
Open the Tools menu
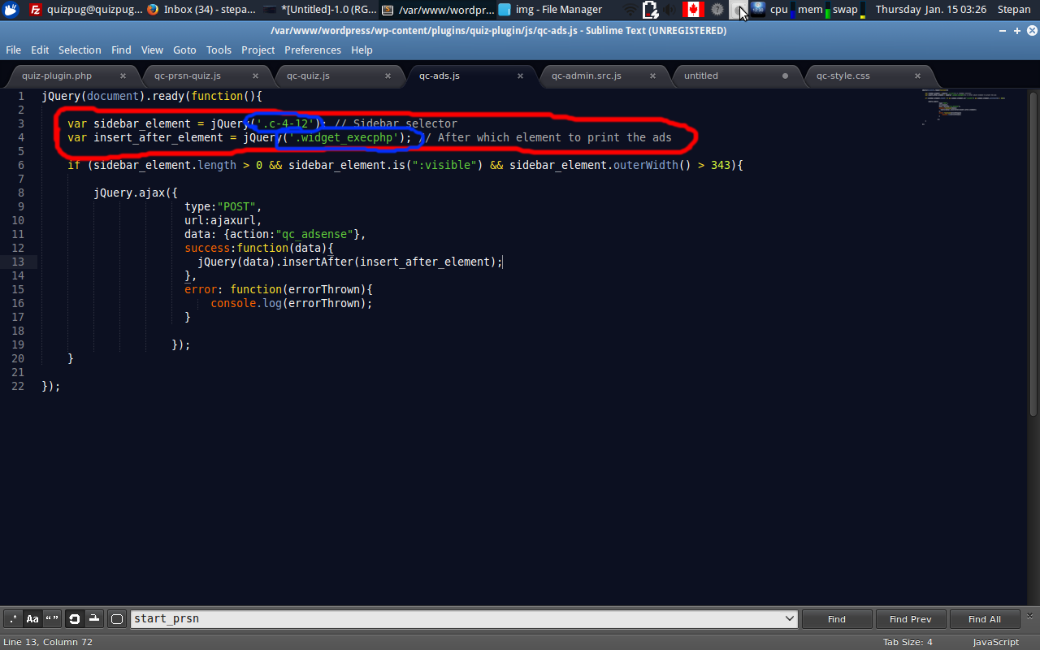pos(219,50)
